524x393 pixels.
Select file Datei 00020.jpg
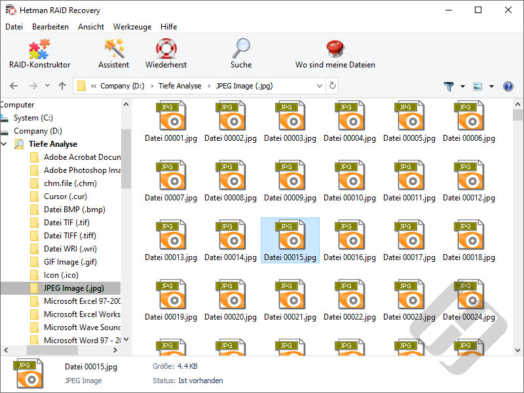pos(231,301)
